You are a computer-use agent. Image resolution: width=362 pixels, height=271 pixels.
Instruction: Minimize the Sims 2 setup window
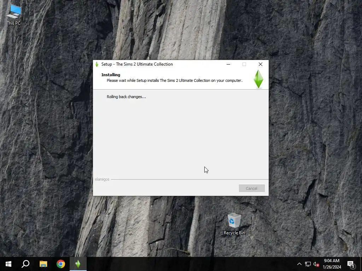(x=228, y=64)
